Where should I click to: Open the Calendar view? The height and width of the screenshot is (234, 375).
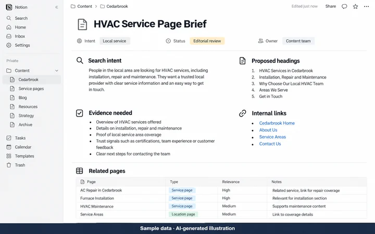click(23, 147)
